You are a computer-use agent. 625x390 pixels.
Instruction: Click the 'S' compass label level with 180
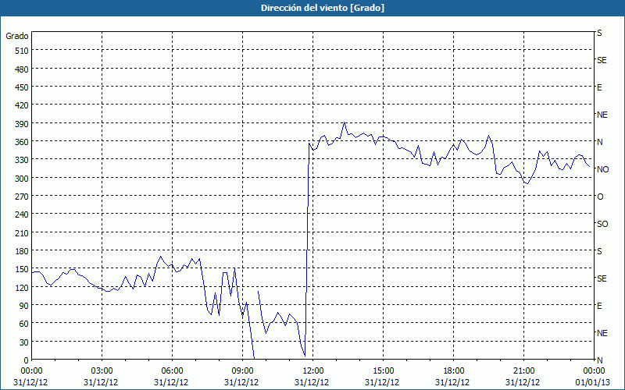[599, 251]
